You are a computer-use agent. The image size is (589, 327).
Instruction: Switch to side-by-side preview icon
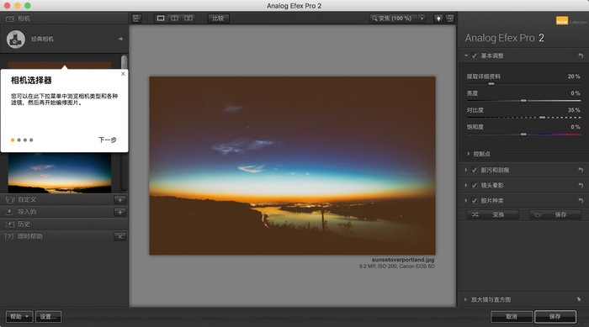click(188, 18)
